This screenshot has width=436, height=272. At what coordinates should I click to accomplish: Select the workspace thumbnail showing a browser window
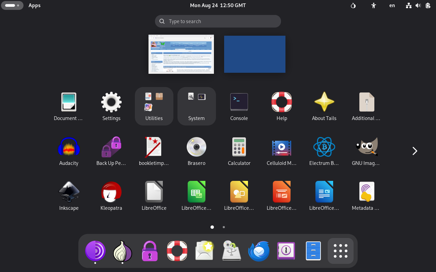click(181, 54)
